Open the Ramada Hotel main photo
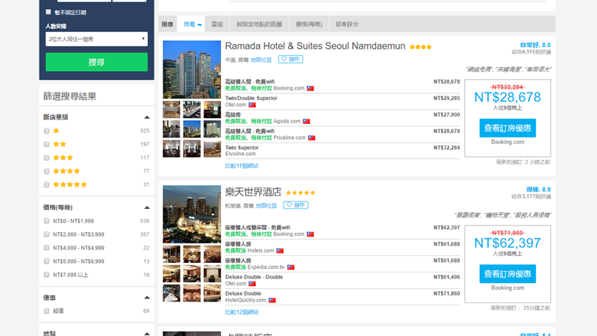This screenshot has height=336, width=597. [192, 69]
